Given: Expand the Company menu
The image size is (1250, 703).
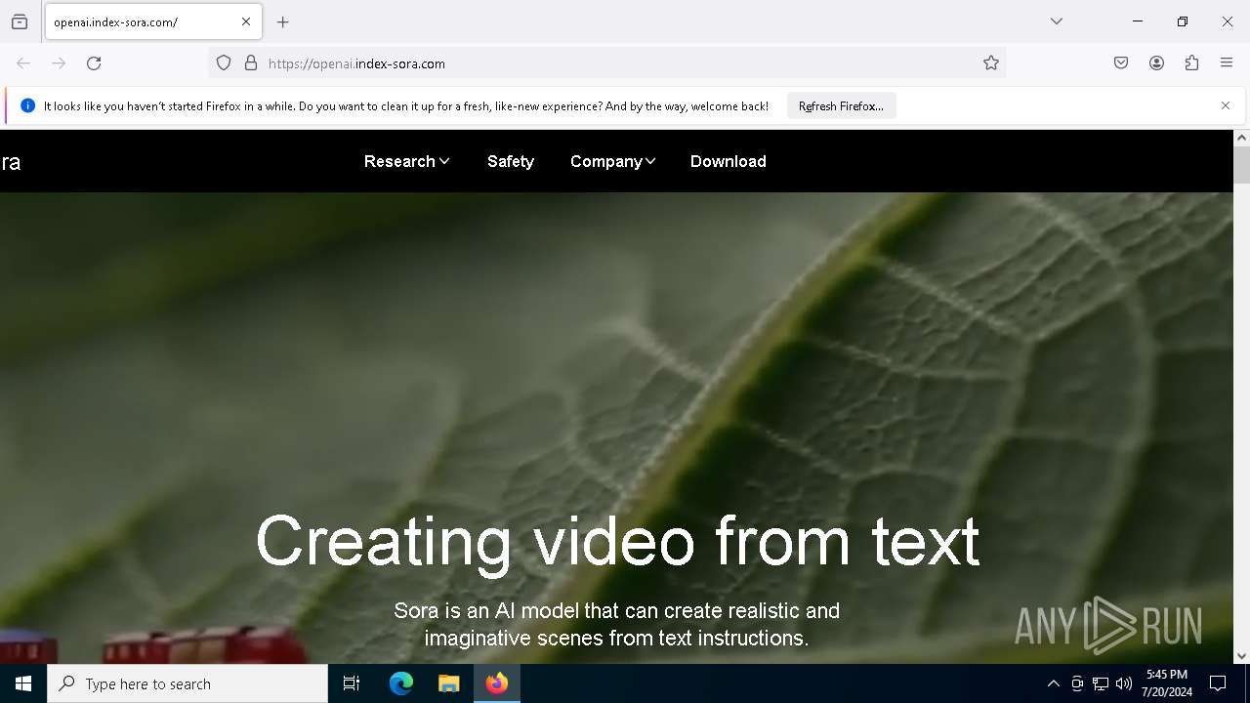Looking at the screenshot, I should (612, 161).
